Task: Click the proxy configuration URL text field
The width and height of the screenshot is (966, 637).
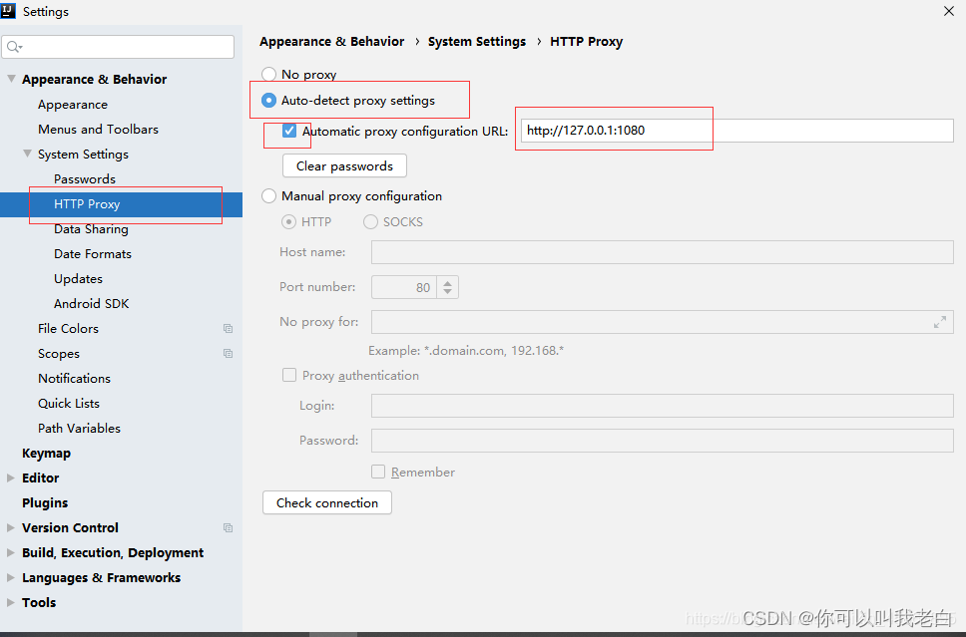Action: [736, 131]
